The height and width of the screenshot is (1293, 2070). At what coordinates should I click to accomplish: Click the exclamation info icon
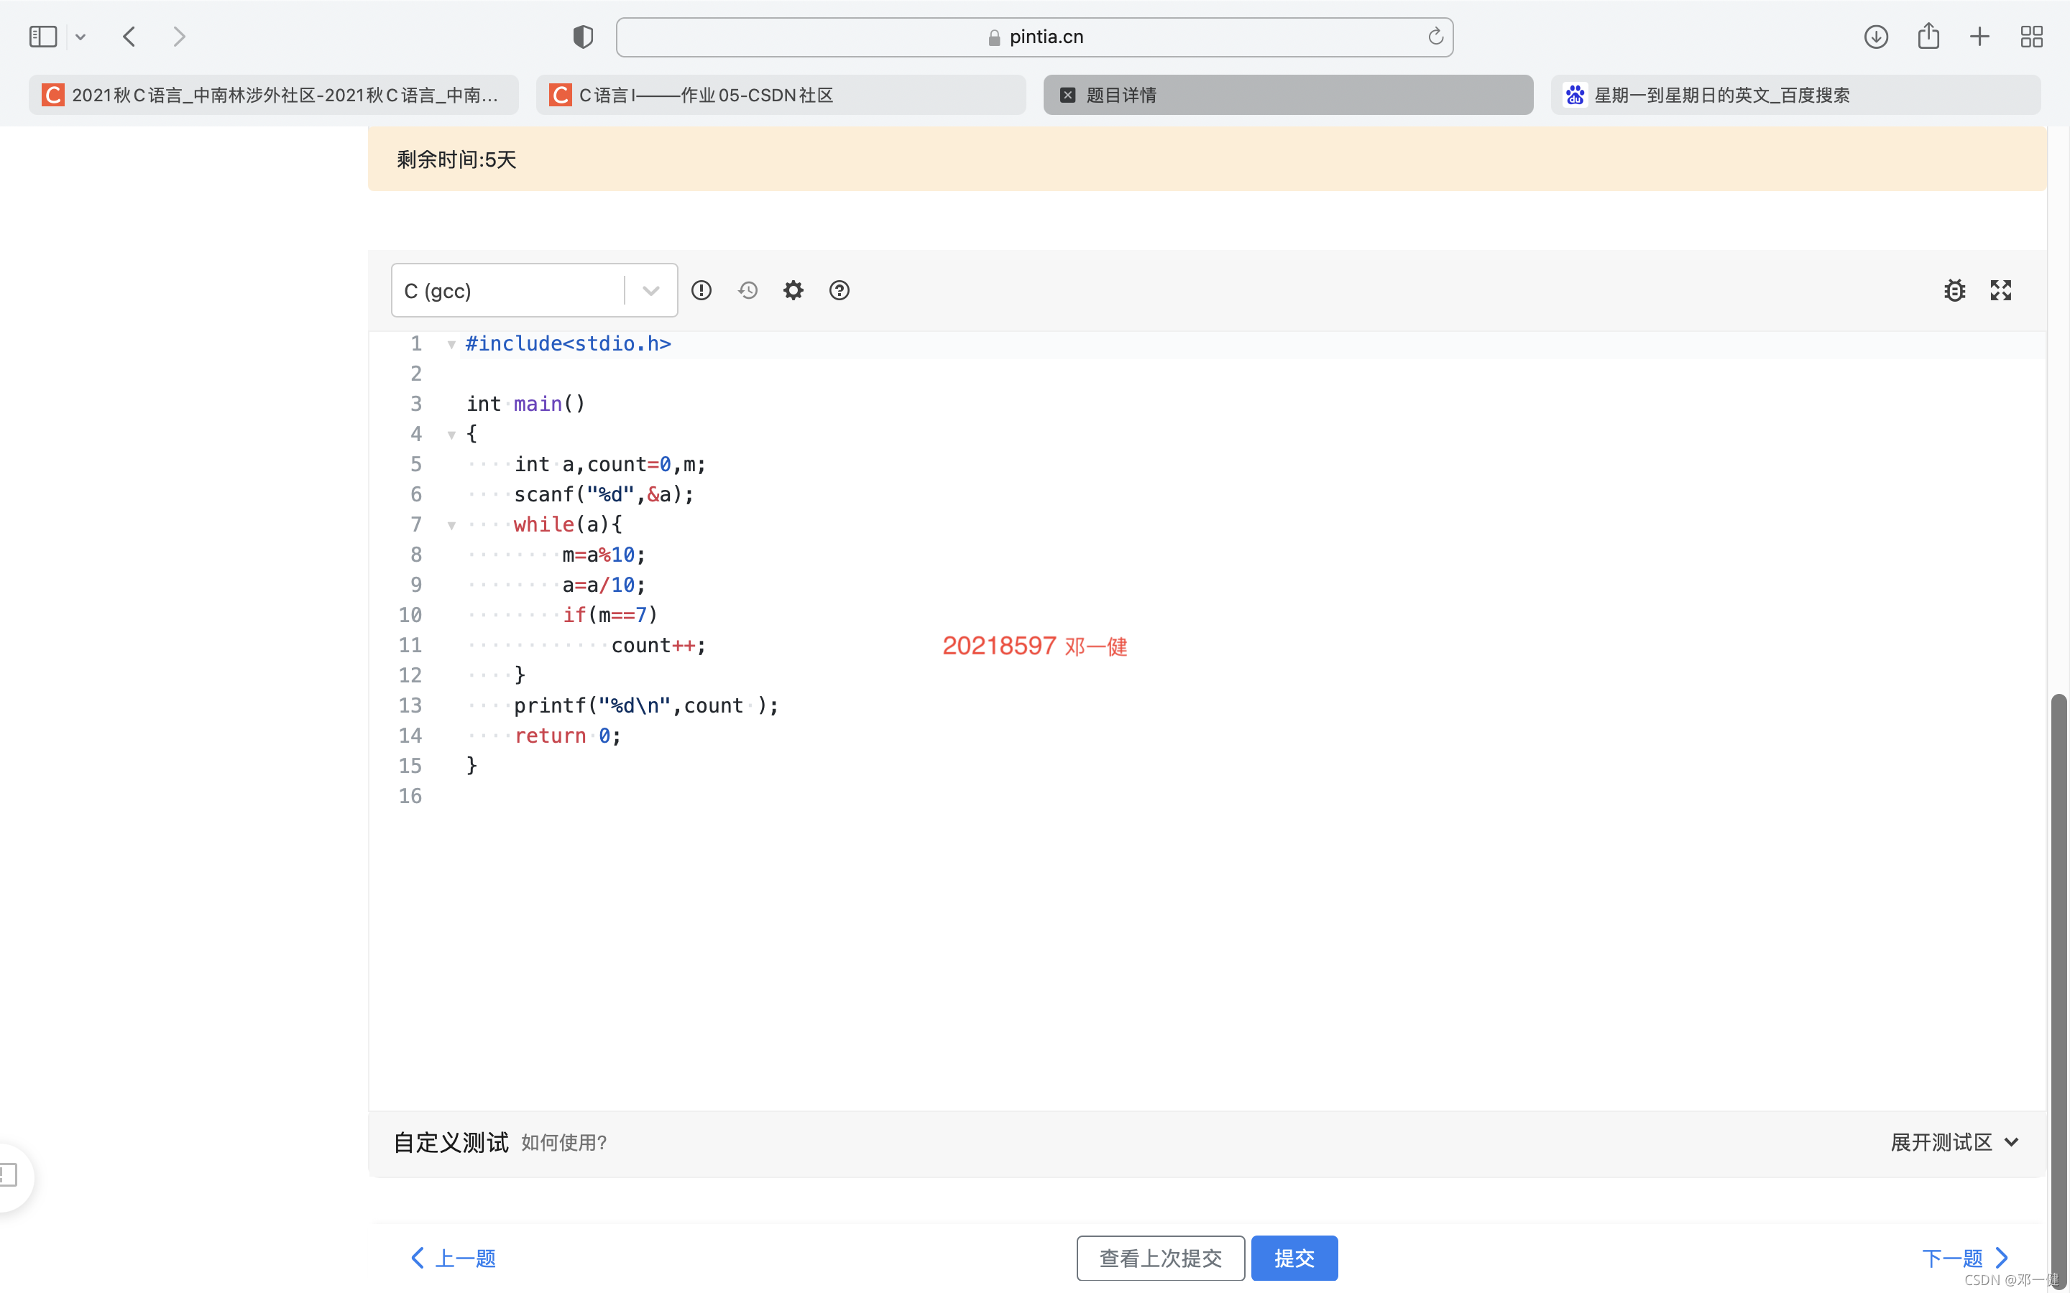tap(701, 291)
